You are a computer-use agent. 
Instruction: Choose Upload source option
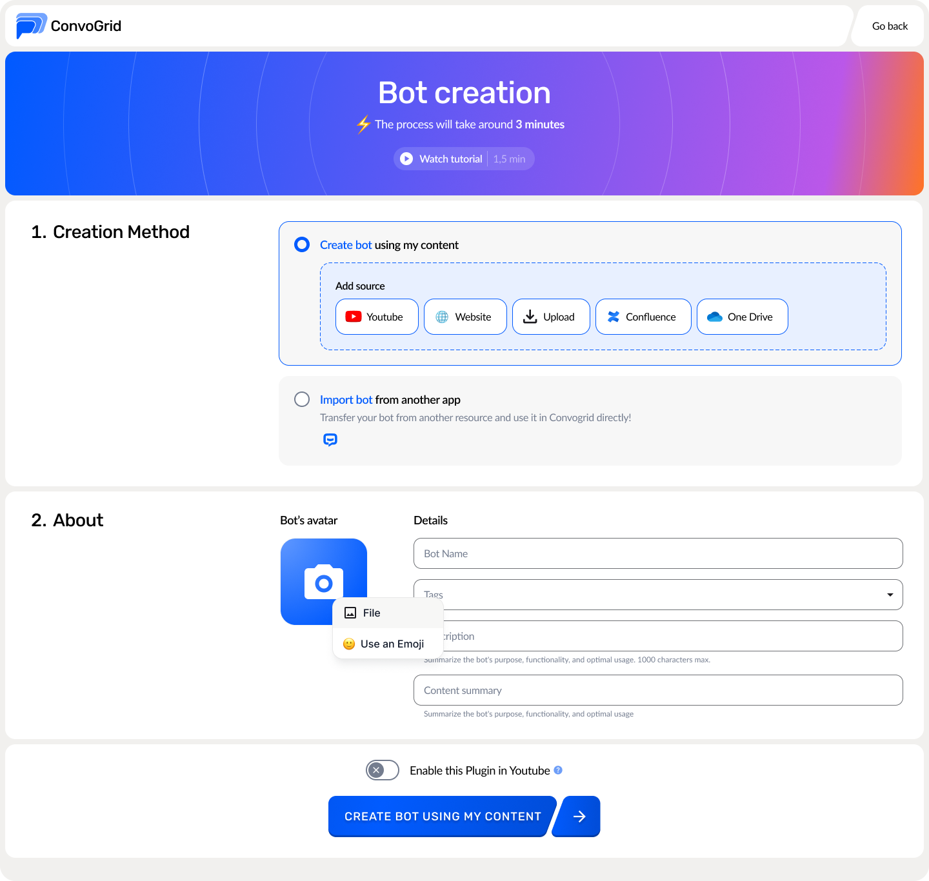(550, 317)
